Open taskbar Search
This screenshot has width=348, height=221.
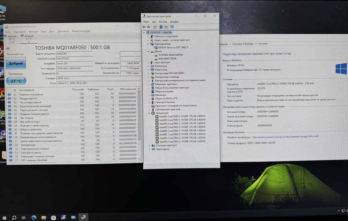pyautogui.click(x=14, y=218)
